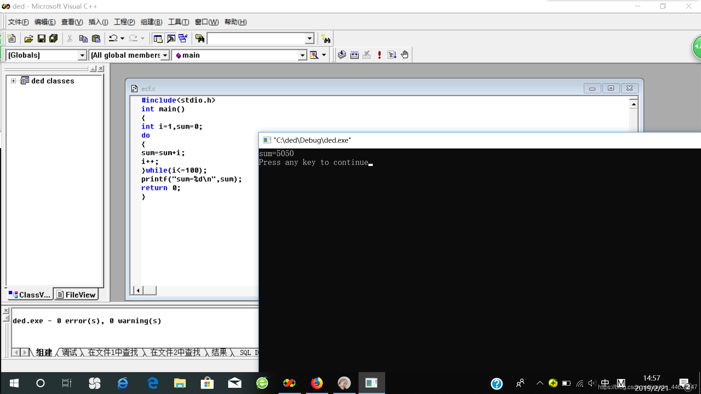Screen dimensions: 701x394
Task: Click Find in Files binoculars icon
Action: point(200,38)
